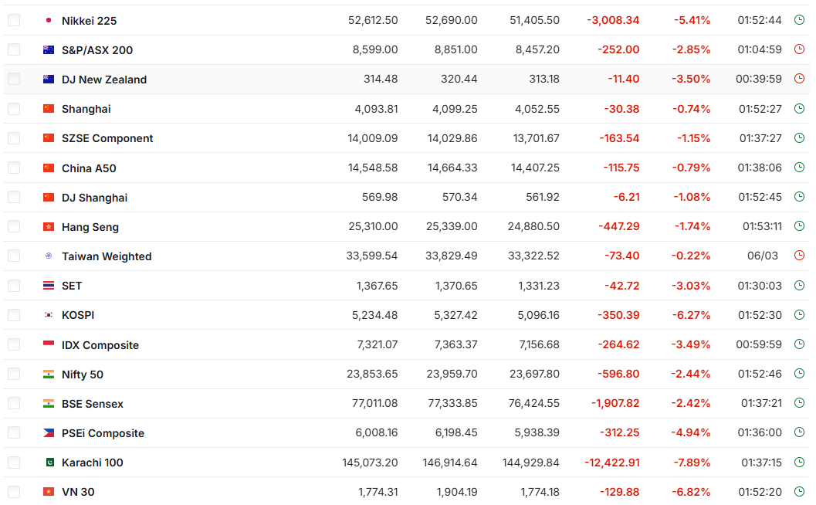Enable the BSE Sensex checkbox

(14, 404)
